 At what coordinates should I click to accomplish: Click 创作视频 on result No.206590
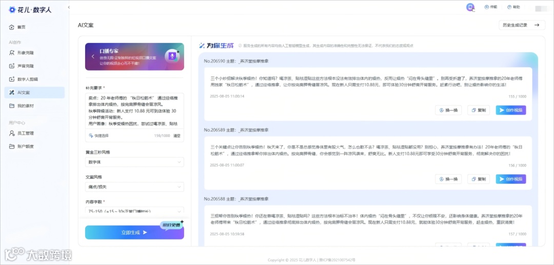coord(511,110)
